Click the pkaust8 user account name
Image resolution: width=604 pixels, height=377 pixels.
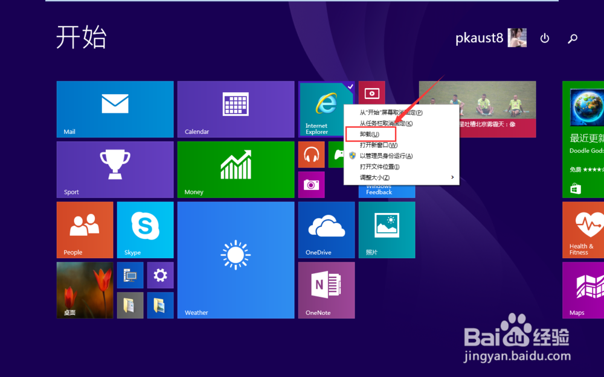(479, 38)
